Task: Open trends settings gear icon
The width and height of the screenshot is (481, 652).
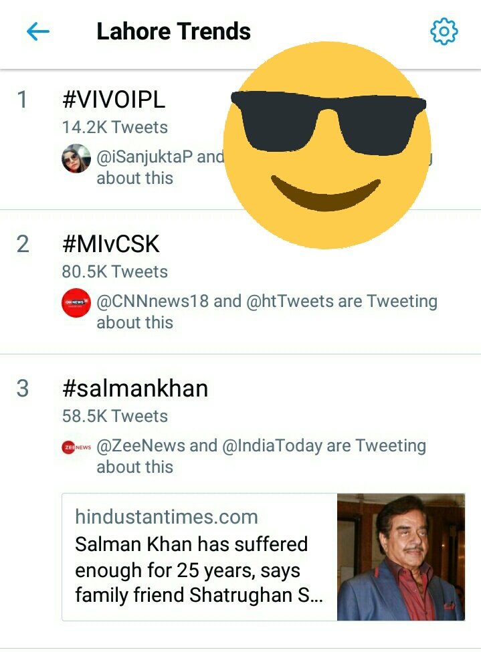Action: point(444,31)
